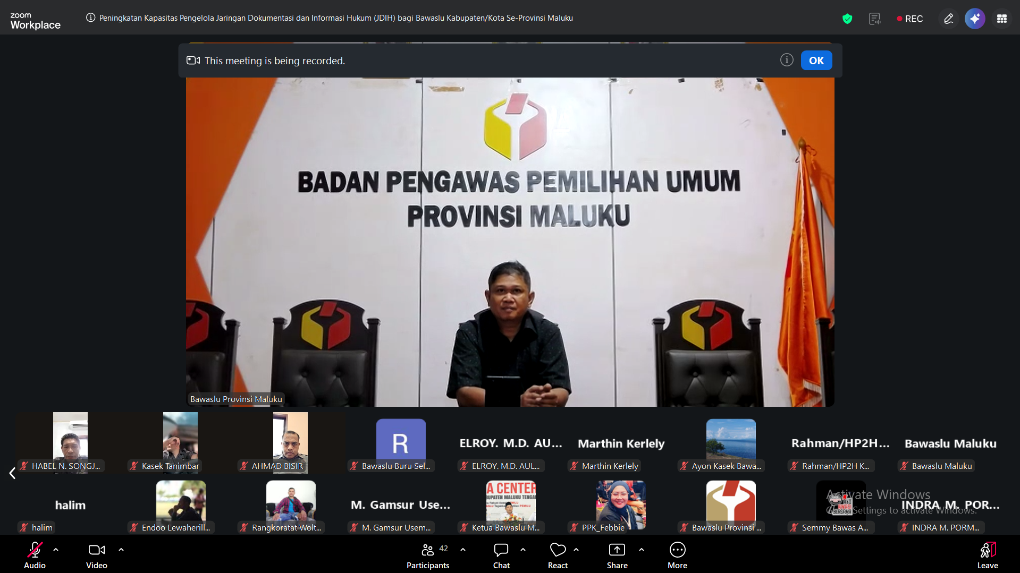
Task: Open the More options menu
Action: [678, 555]
